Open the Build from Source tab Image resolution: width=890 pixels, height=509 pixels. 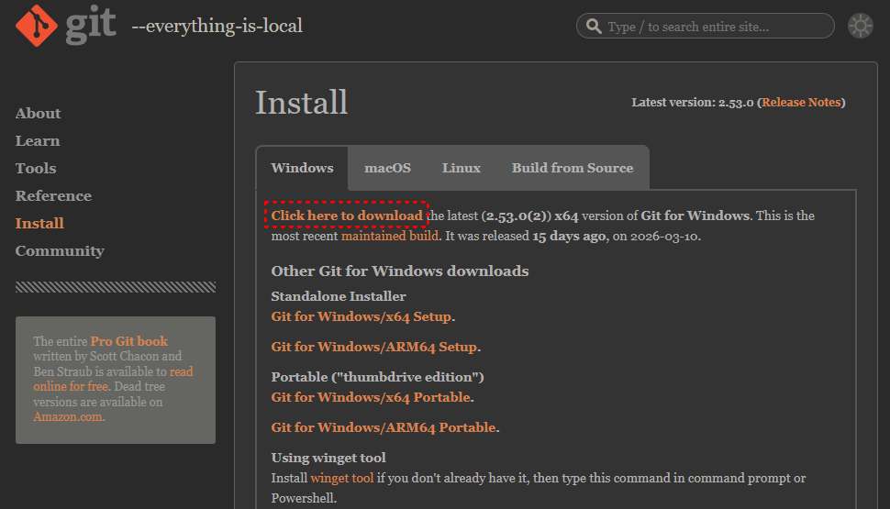tap(572, 168)
